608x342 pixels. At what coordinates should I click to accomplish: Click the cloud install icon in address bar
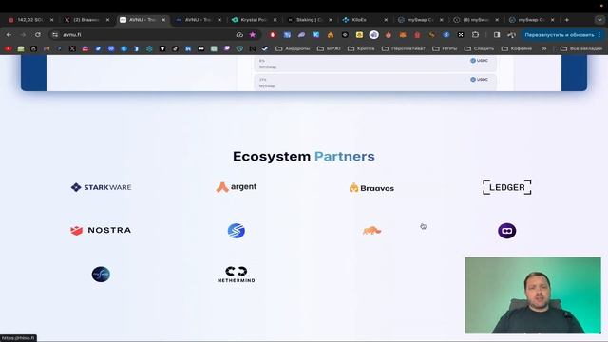point(239,35)
